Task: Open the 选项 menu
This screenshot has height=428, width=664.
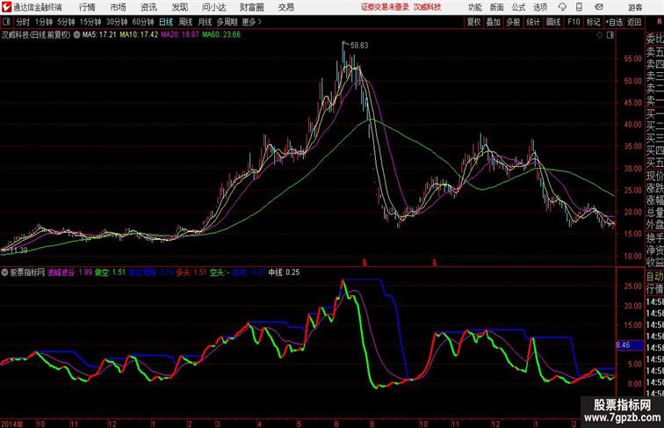Action: [540, 7]
